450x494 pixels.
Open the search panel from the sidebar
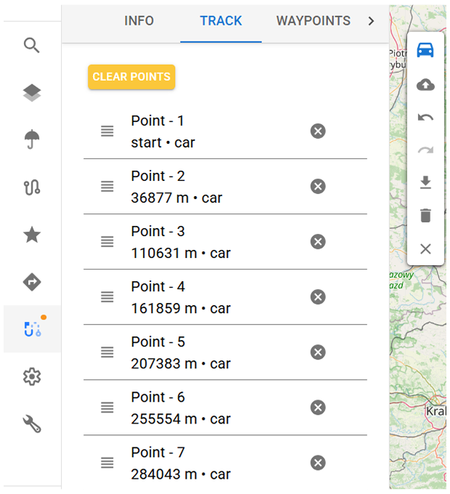pos(31,46)
